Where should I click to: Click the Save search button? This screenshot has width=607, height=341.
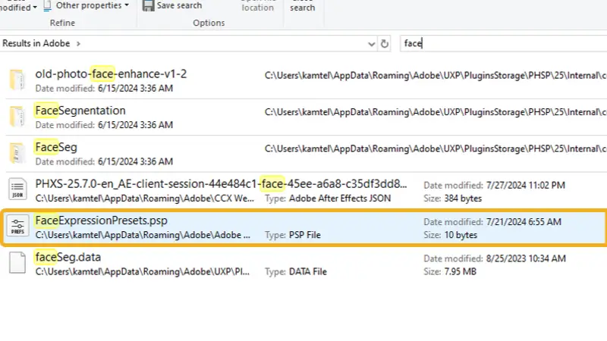(x=172, y=5)
